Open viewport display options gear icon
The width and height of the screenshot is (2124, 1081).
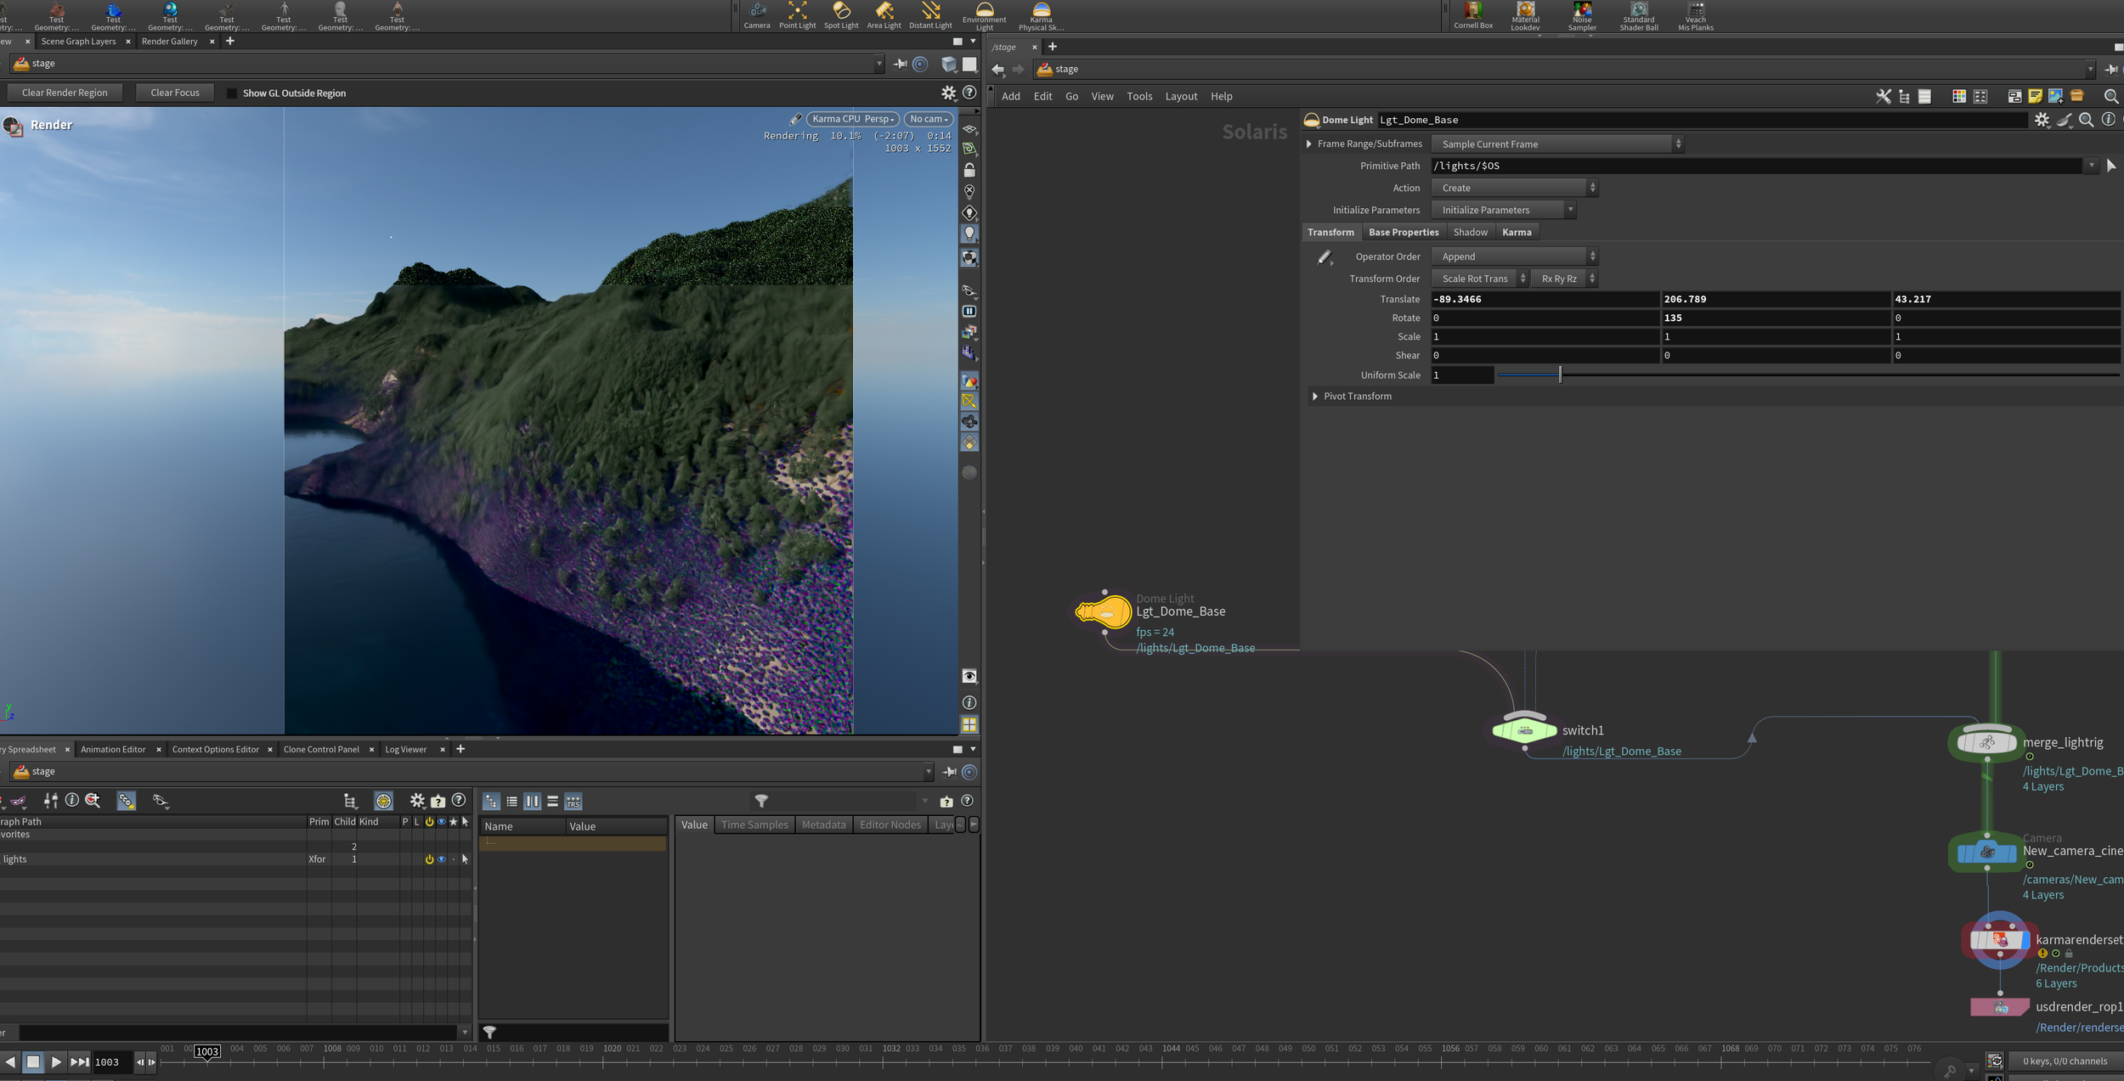coord(948,93)
